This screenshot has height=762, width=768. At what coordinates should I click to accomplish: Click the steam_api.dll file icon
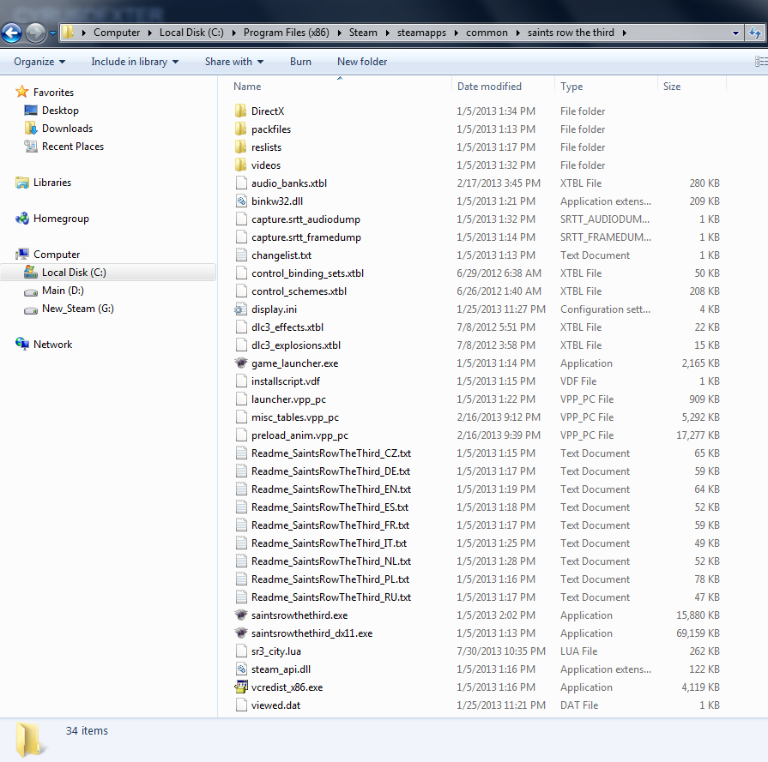pyautogui.click(x=241, y=669)
